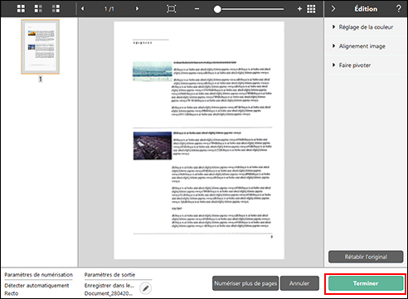Zoom in with the plus icon

click(299, 9)
